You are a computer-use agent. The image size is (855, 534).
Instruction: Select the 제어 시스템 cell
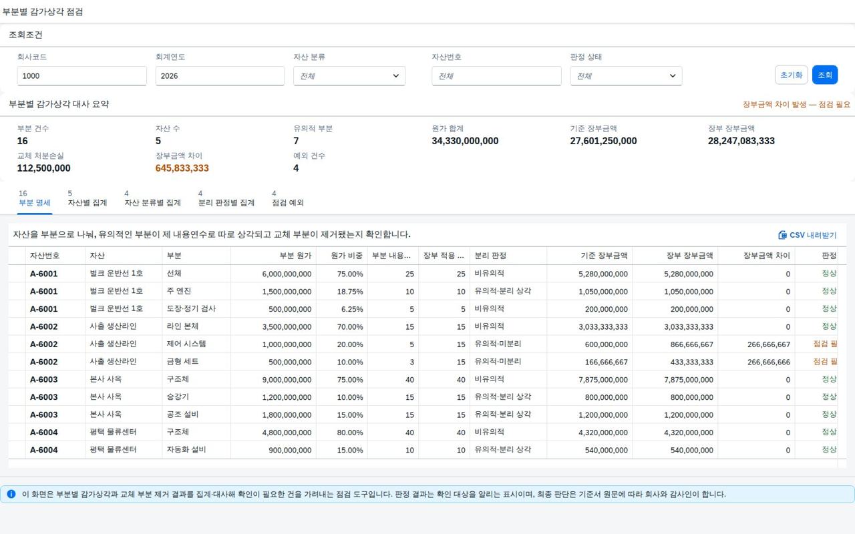tap(196, 344)
